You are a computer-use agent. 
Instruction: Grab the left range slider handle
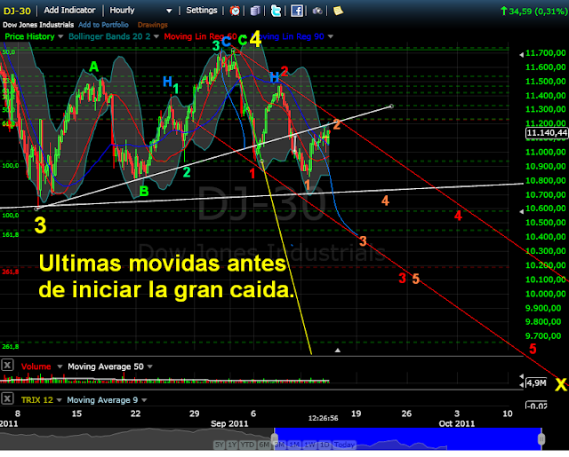[275, 439]
